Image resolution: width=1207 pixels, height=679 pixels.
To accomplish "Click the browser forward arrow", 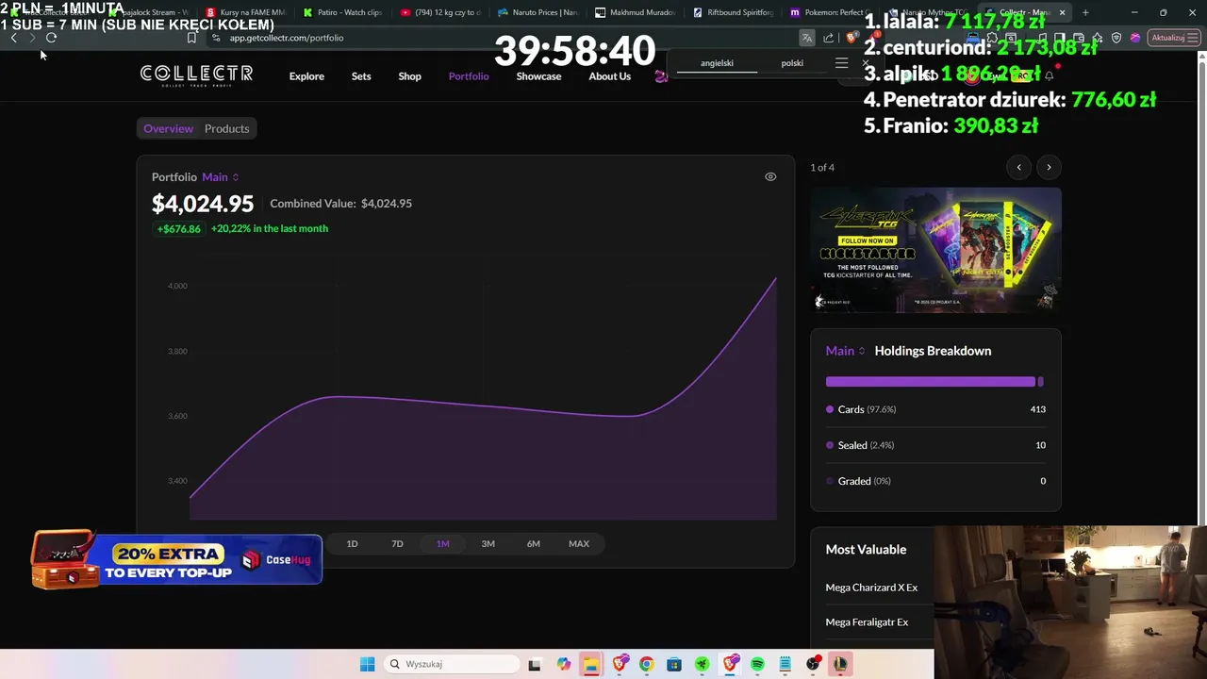I will (32, 38).
